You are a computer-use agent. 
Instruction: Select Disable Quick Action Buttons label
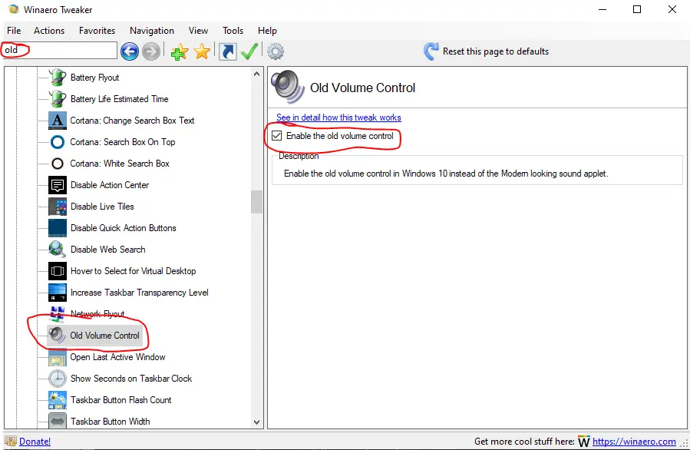click(124, 228)
